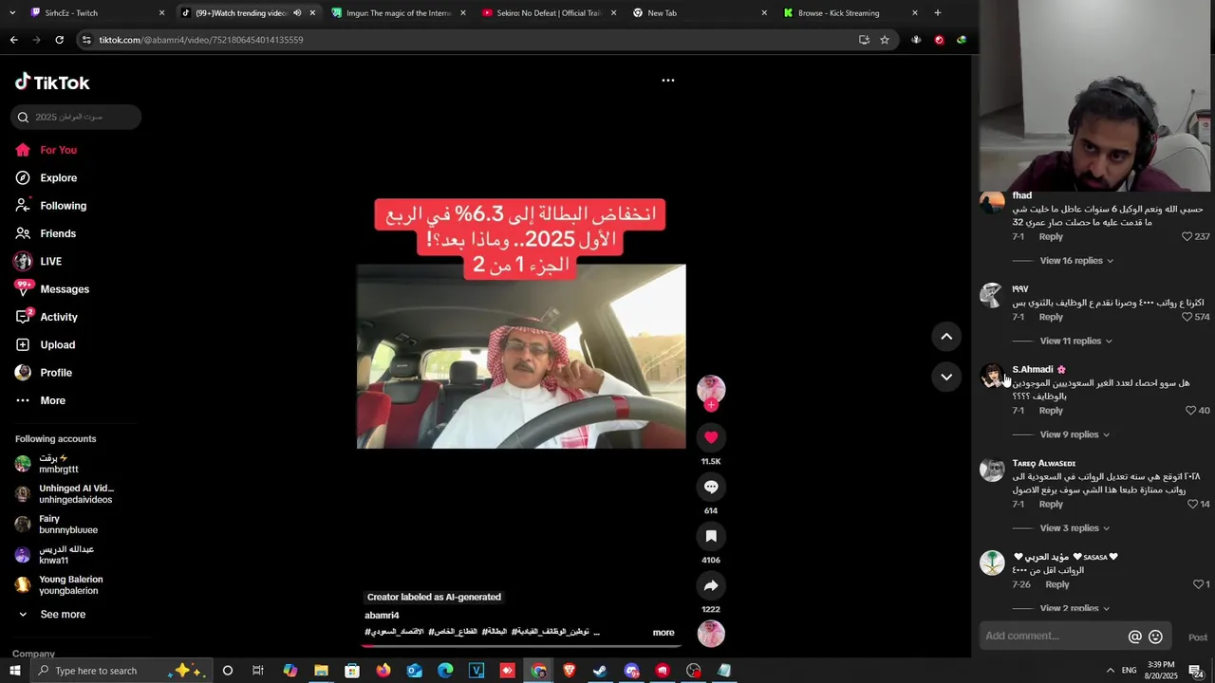
Task: Switch to Imgur browser tab
Action: (399, 13)
